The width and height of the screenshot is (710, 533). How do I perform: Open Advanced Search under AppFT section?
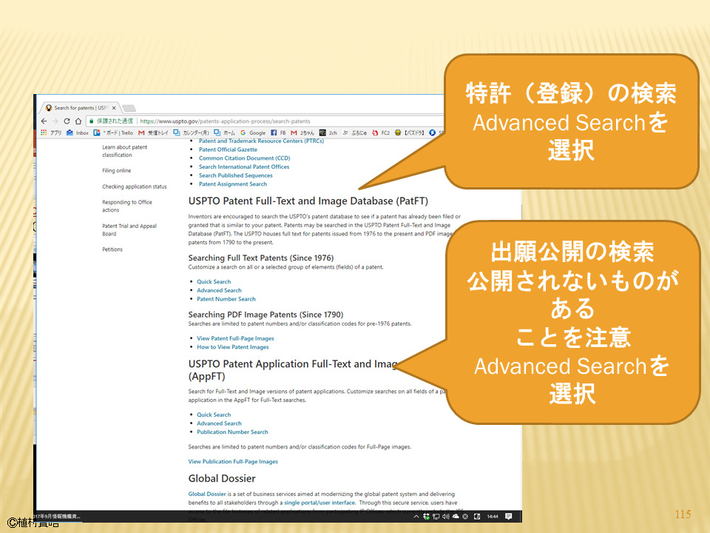(x=219, y=423)
